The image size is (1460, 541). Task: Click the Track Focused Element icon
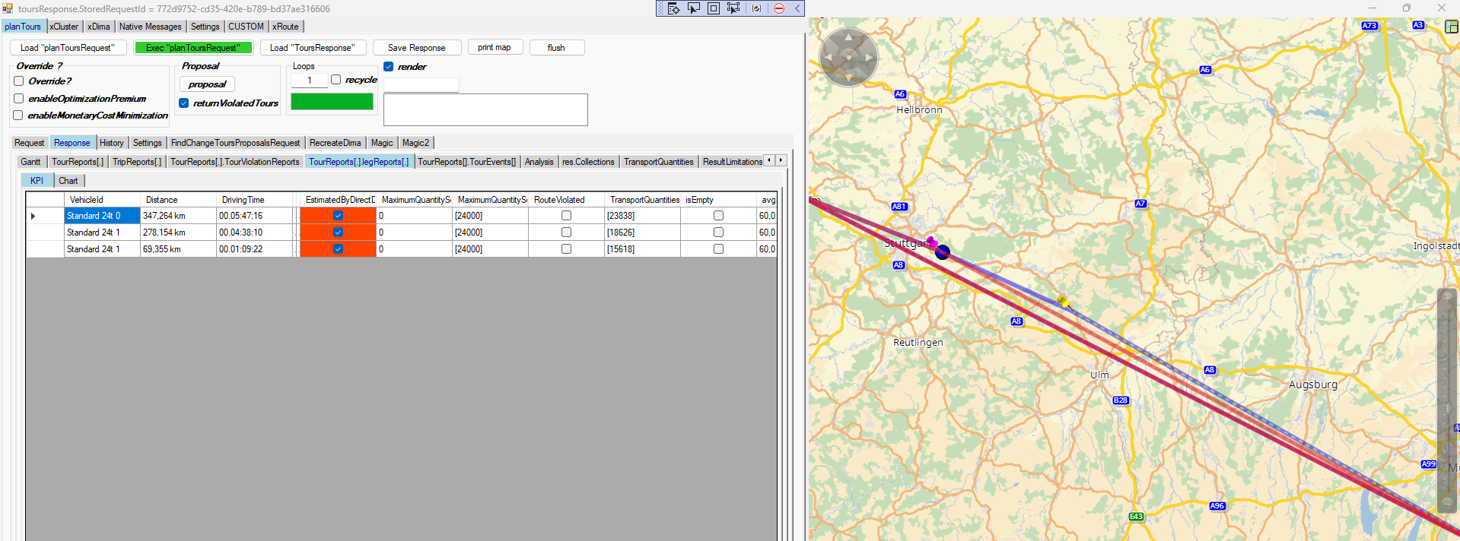pyautogui.click(x=733, y=8)
